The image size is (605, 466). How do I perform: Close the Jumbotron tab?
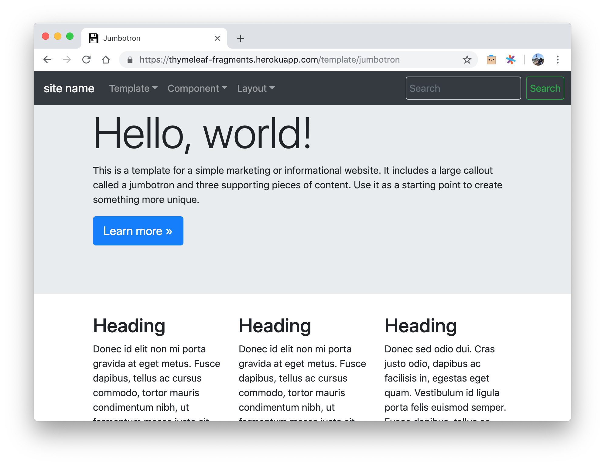pos(217,38)
